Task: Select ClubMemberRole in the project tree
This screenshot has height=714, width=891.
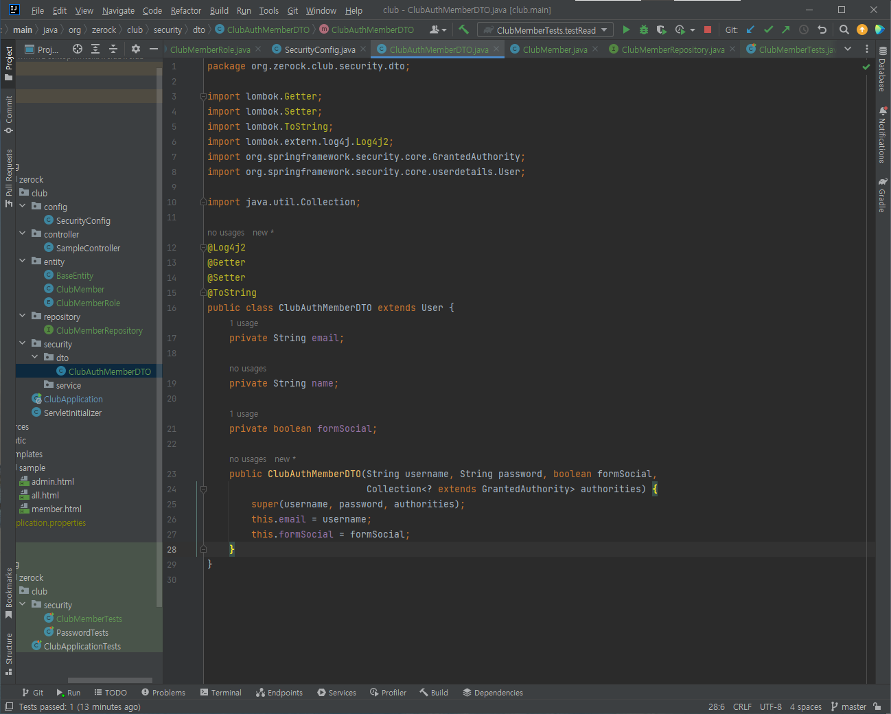Action: 88,303
